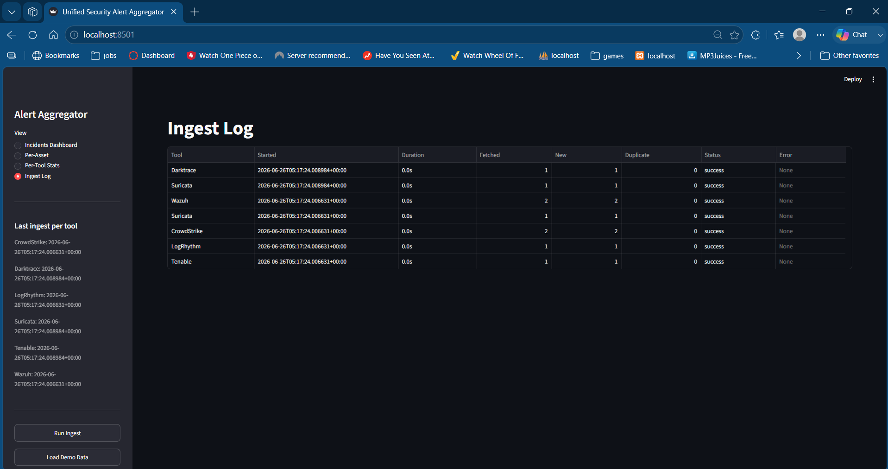Open the first localhost bookmark with cone icon
This screenshot has height=469, width=888.
click(559, 56)
